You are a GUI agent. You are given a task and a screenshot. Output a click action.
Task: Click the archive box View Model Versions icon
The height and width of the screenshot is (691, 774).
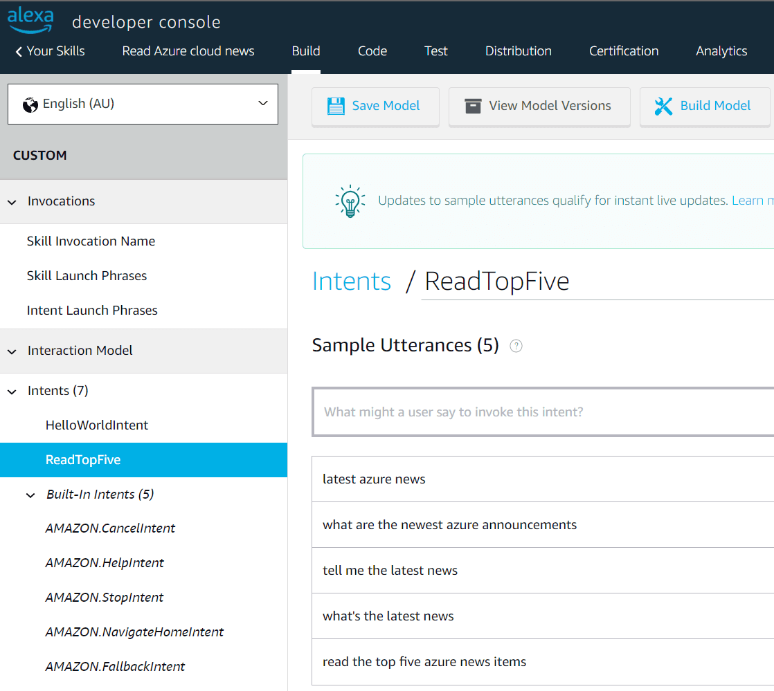click(473, 106)
